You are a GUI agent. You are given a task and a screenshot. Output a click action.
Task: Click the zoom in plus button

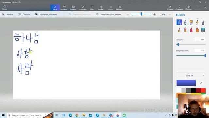(154, 14)
